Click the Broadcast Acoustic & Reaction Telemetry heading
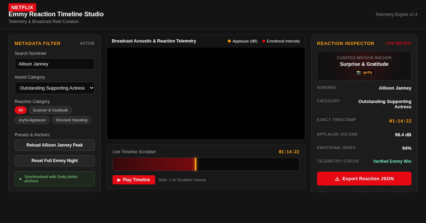 (154, 41)
